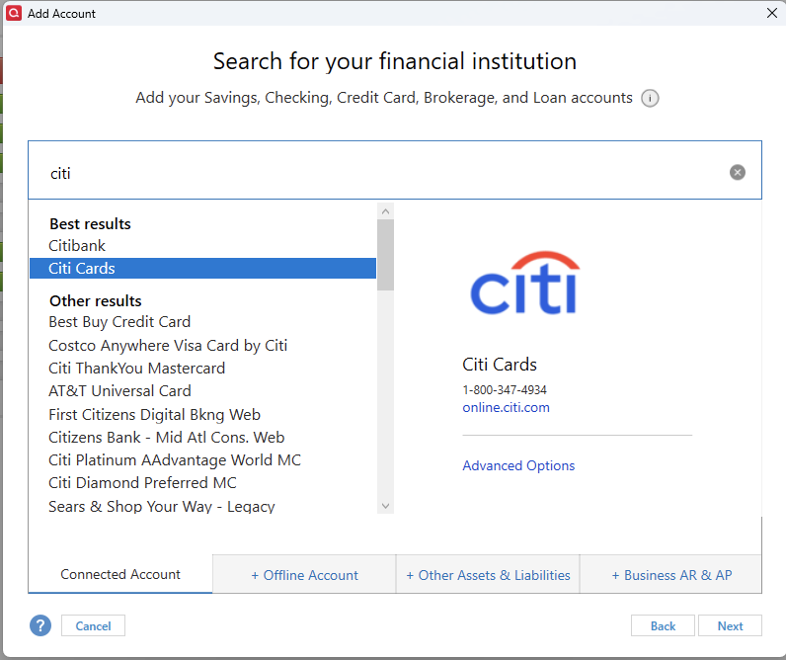The width and height of the screenshot is (786, 660).
Task: Click the results list scroll up arrow
Action: tap(385, 211)
